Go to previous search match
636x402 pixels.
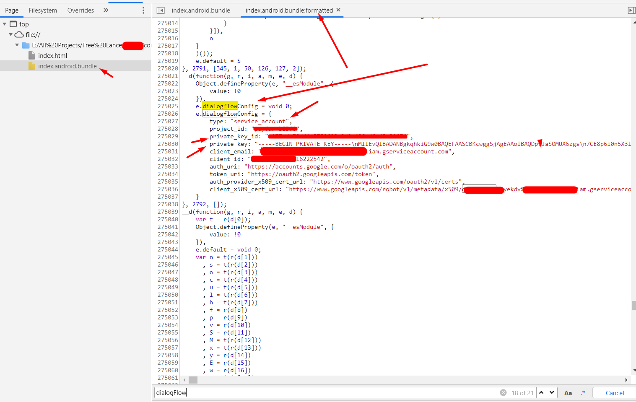pyautogui.click(x=541, y=393)
